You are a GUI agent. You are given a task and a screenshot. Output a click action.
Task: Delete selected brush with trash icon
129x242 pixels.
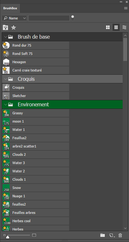click(120, 235)
